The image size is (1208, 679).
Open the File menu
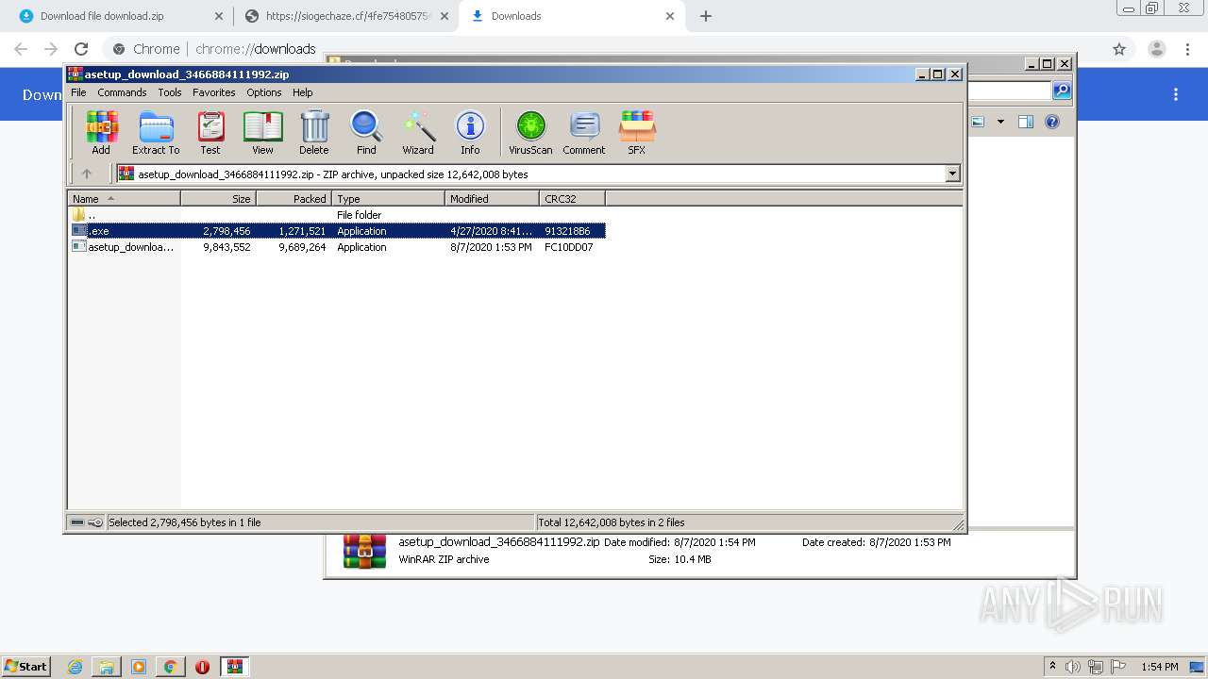78,92
